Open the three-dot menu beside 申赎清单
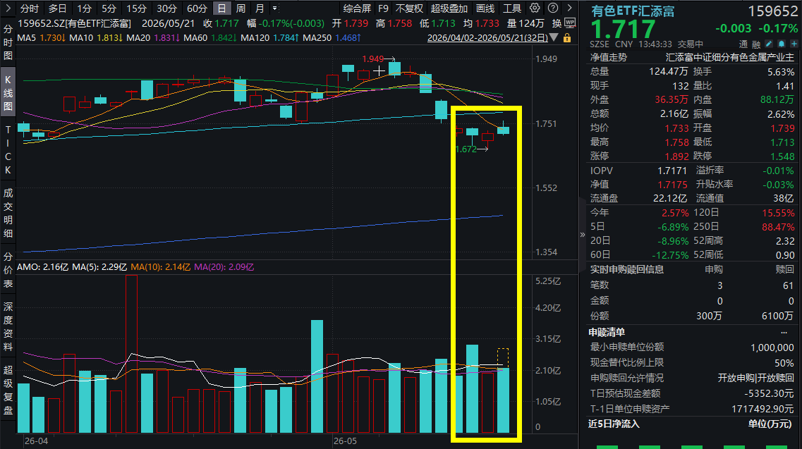Image resolution: width=802 pixels, height=449 pixels. coord(784,333)
